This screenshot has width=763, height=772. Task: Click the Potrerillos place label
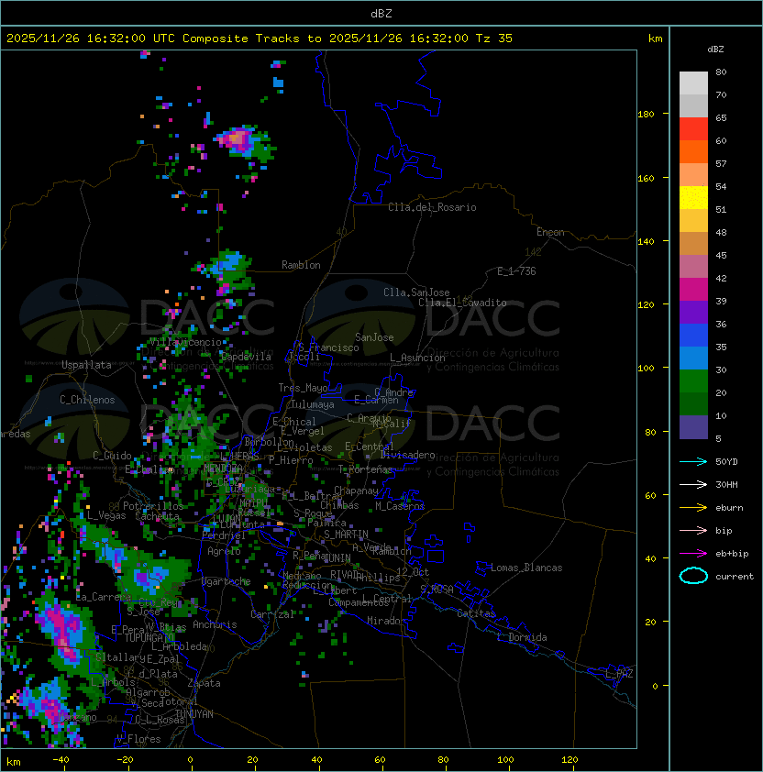[153, 505]
